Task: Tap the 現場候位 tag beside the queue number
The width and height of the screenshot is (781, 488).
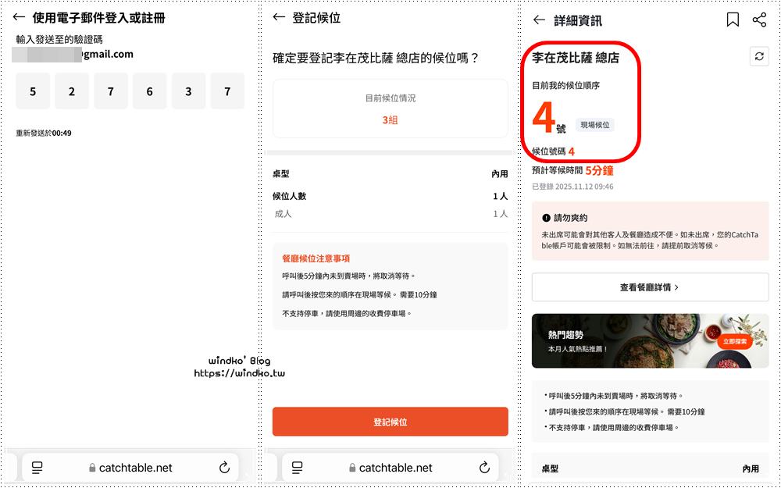Action: click(x=596, y=125)
